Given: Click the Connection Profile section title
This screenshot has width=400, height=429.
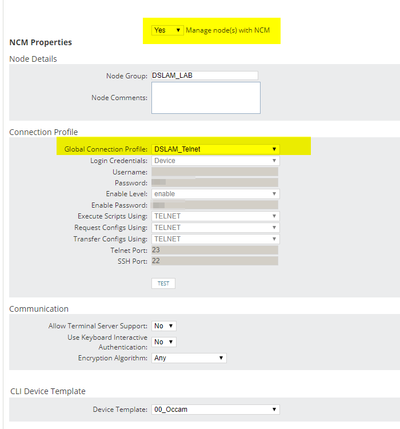Looking at the screenshot, I should pos(43,132).
